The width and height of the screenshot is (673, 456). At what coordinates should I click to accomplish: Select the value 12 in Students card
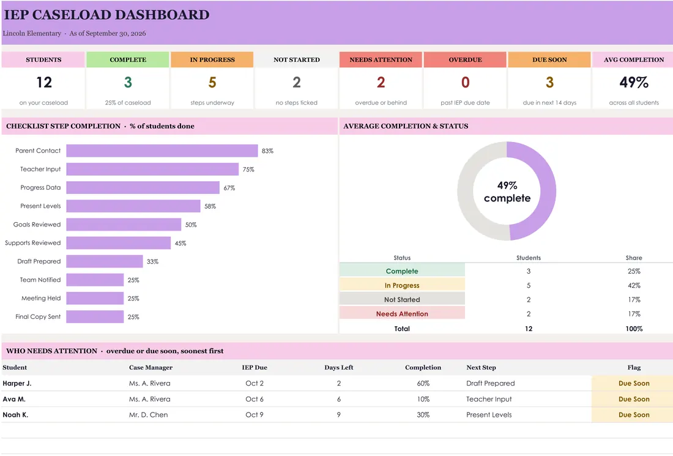pyautogui.click(x=44, y=82)
